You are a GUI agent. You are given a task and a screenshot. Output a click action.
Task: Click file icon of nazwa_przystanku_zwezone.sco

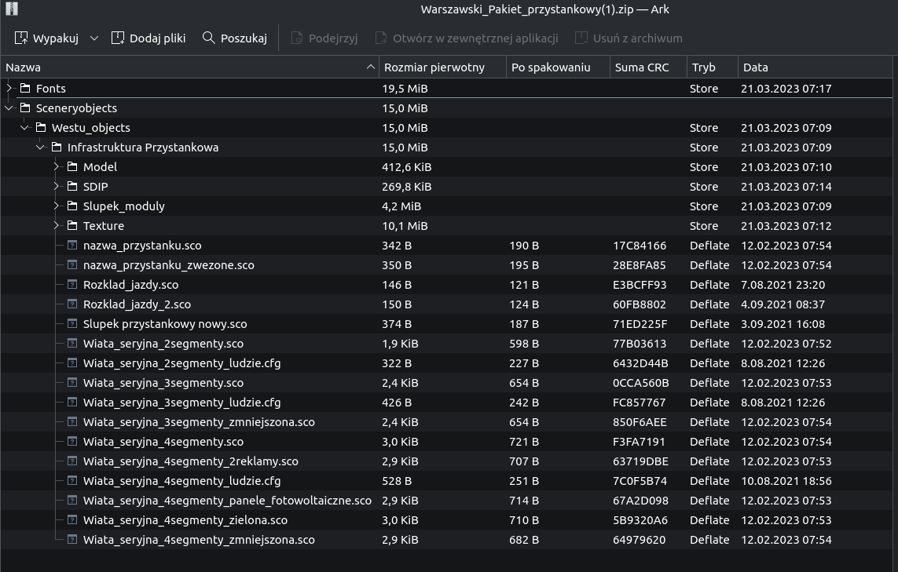72,265
